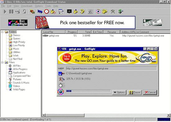Open the File menu
Viewport: 171px width, 122px height.
point(3,6)
